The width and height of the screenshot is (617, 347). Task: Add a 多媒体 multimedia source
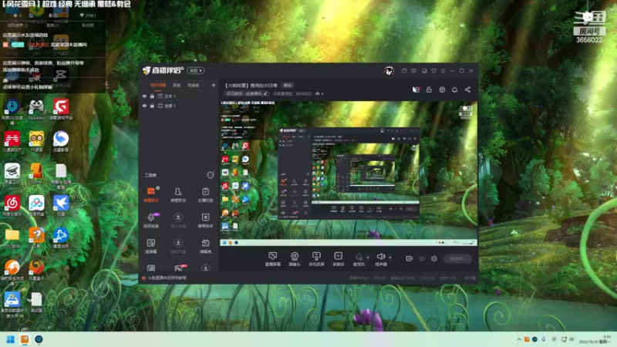(339, 259)
